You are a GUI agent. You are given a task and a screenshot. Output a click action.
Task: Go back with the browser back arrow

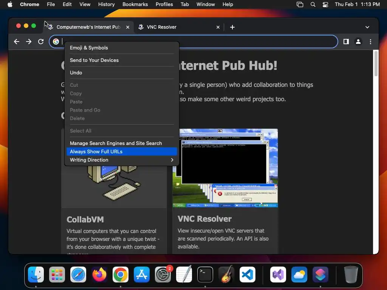click(x=17, y=42)
